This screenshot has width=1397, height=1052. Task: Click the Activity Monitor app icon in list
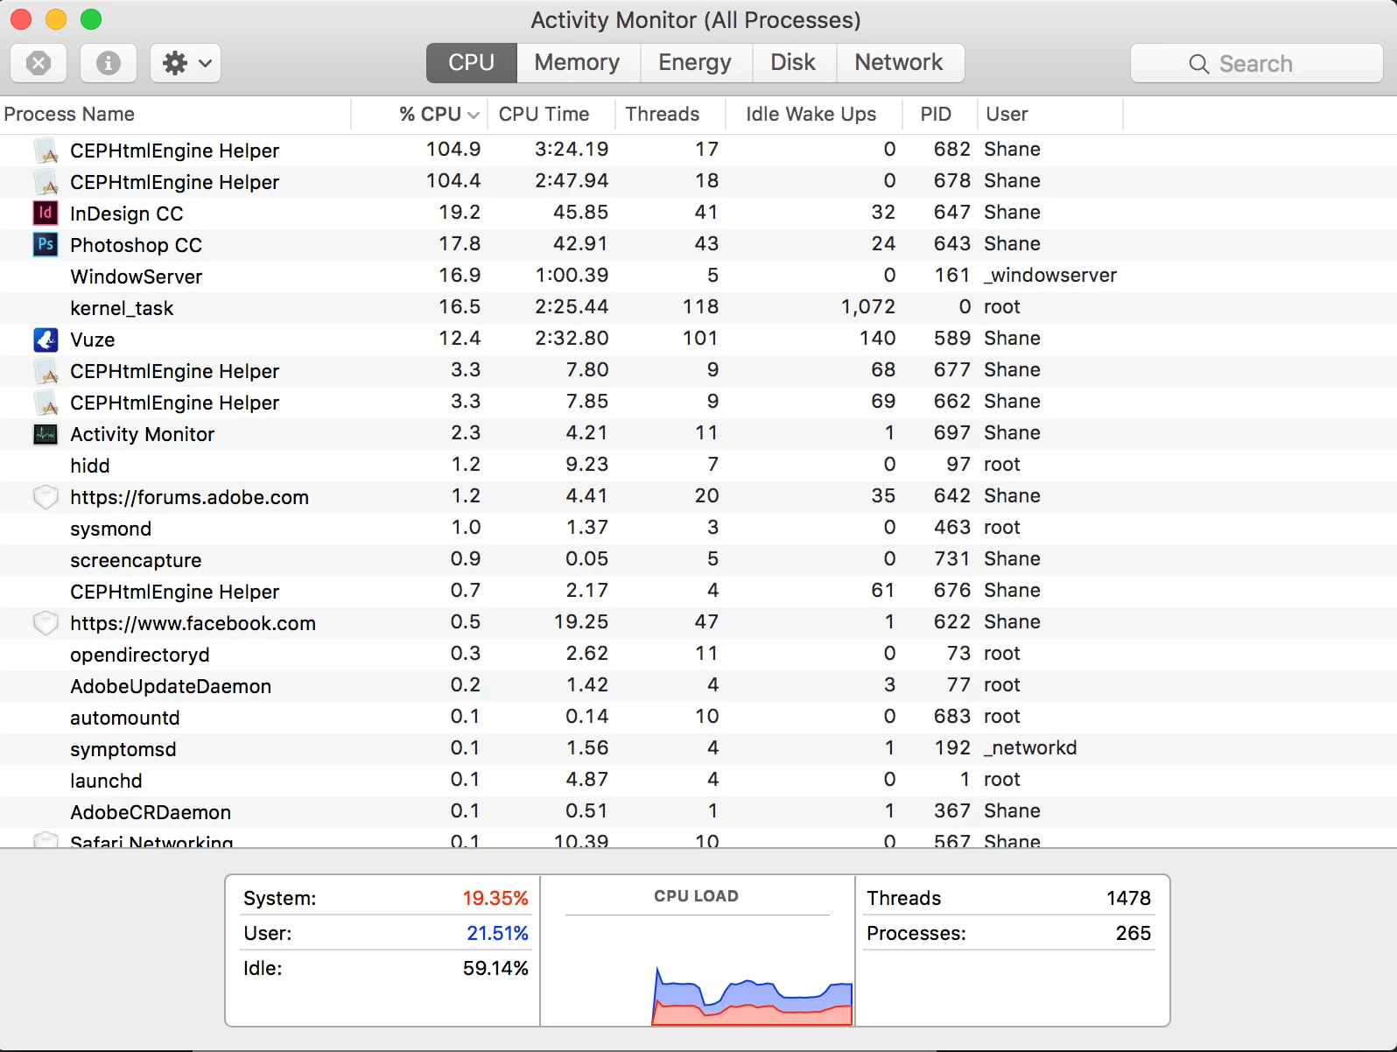pyautogui.click(x=46, y=433)
